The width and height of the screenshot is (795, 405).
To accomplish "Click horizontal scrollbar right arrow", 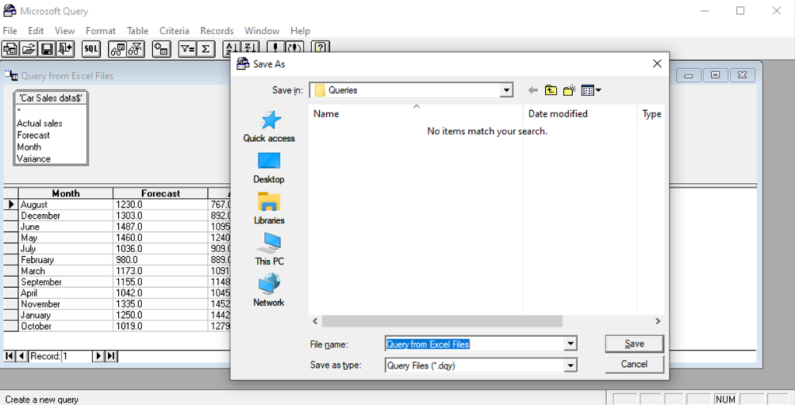I will pyautogui.click(x=658, y=321).
